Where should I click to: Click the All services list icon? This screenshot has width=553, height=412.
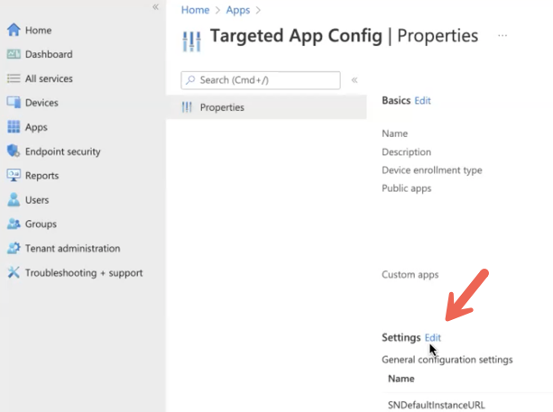click(x=14, y=78)
